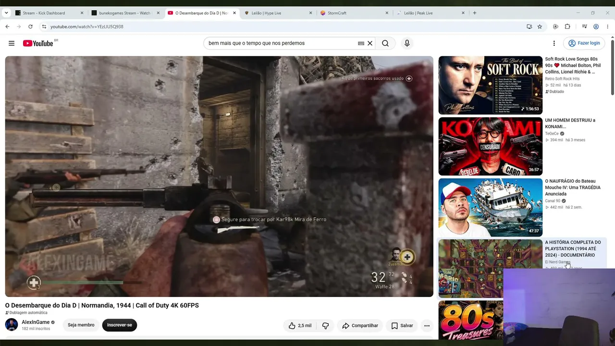Viewport: 615px width, 346px height.
Task: Open the Bateau Mouche IV shipwreck thumbnail
Action: tap(490, 207)
